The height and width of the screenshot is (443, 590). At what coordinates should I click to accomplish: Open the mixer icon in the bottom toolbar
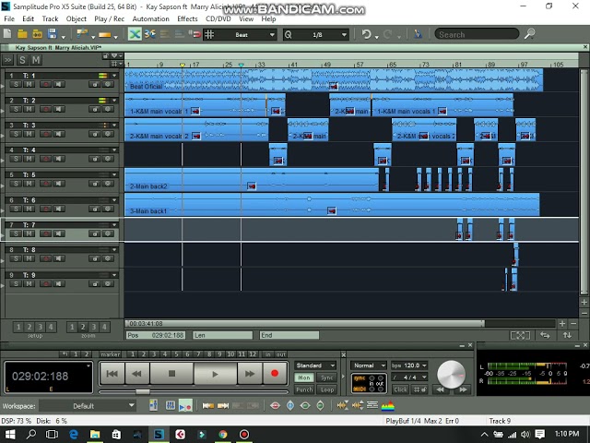[x=170, y=406]
